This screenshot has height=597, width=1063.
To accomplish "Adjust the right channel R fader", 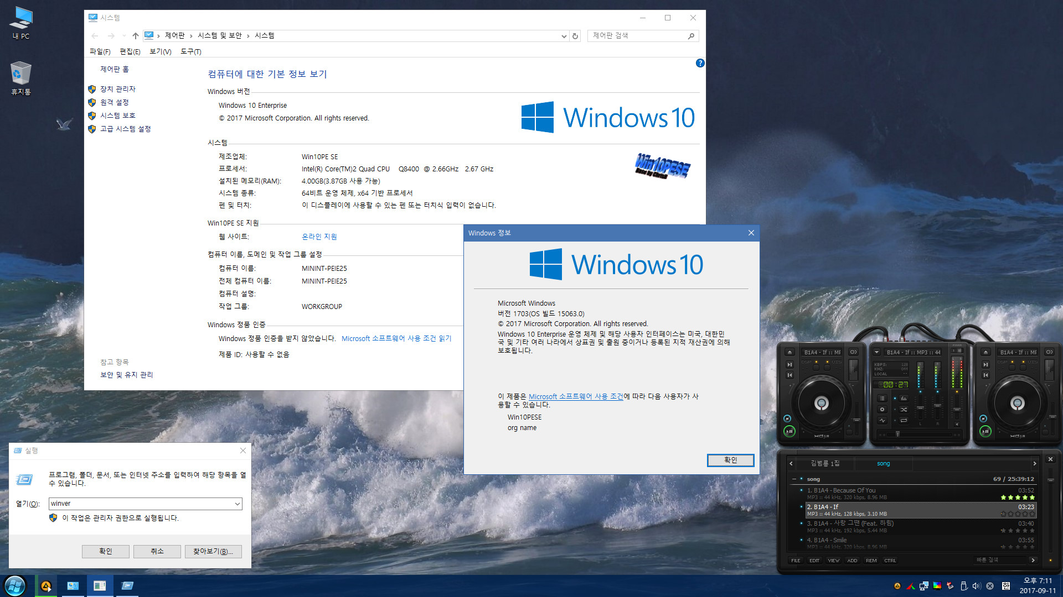I will click(937, 406).
